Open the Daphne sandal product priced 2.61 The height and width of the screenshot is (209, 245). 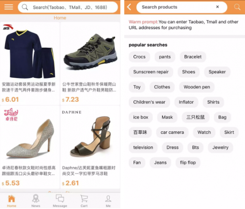[90, 147]
